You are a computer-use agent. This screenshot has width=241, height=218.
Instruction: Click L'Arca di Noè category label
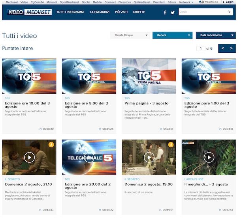[x=194, y=179]
